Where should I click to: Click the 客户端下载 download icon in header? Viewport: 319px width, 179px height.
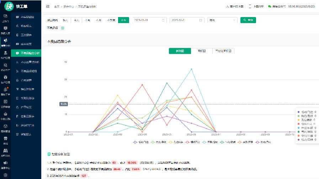(228, 6)
